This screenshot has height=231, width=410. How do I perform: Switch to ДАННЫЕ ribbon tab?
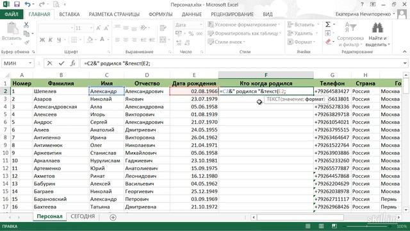tap(192, 14)
